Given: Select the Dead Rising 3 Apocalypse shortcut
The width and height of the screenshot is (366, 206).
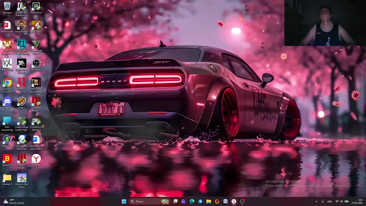Looking at the screenshot, I should [36, 86].
